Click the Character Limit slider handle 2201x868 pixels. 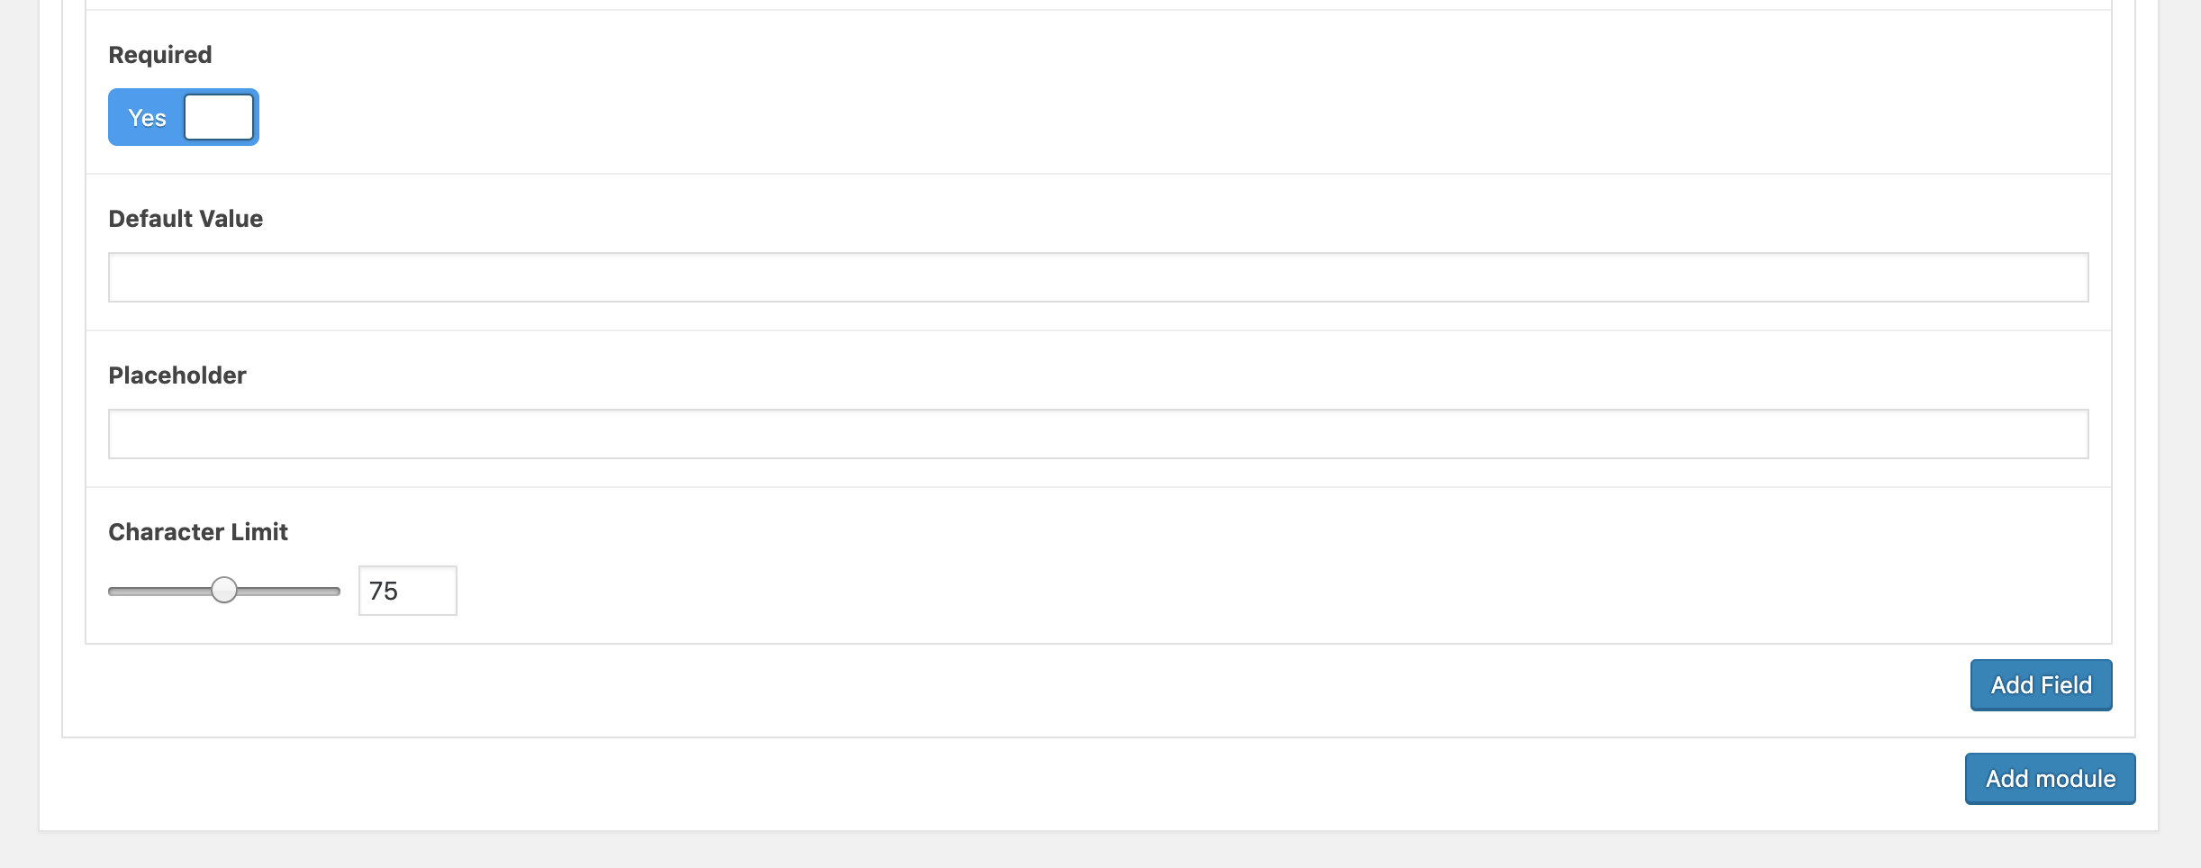[224, 591]
